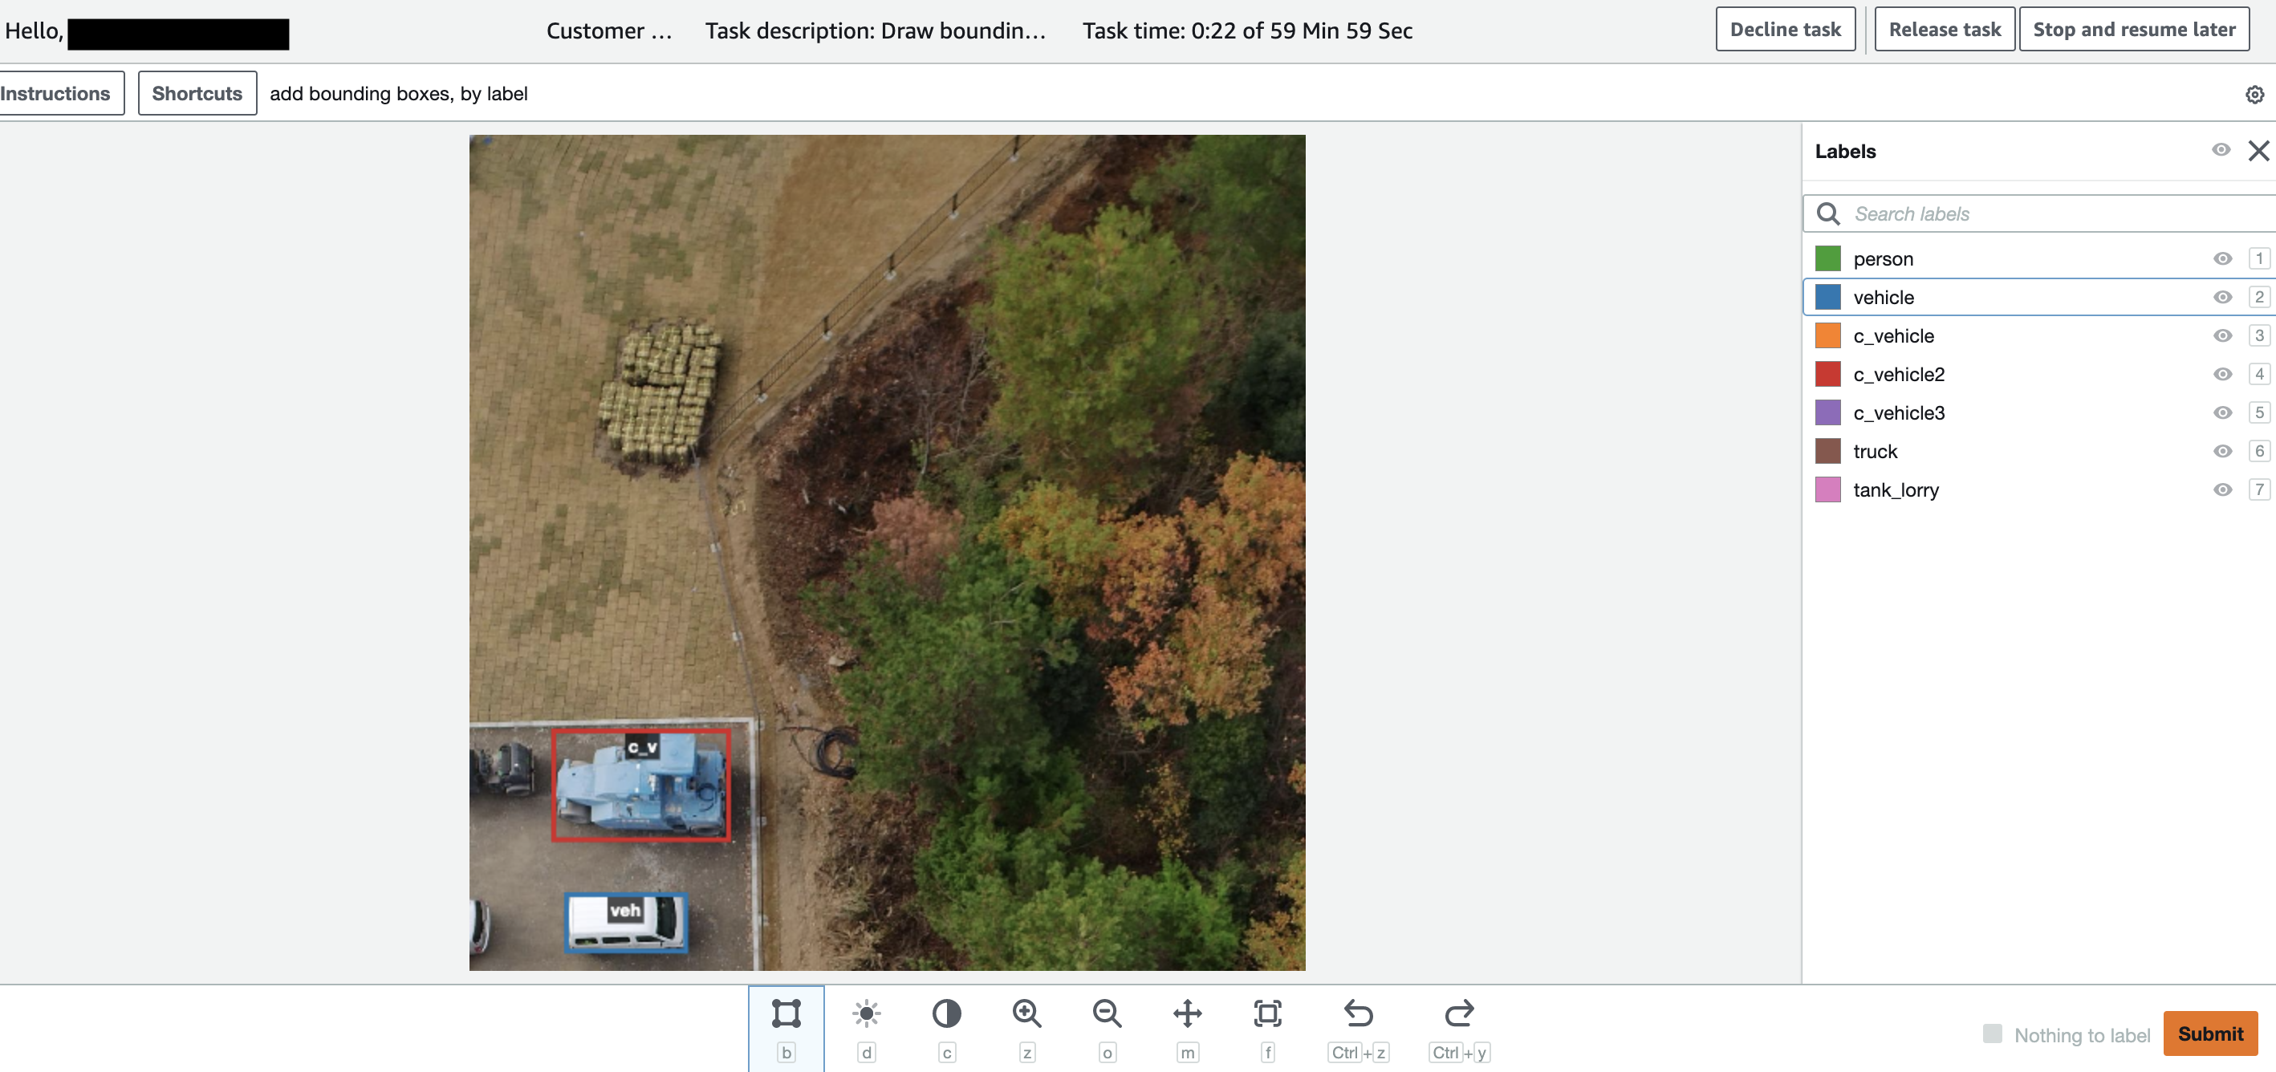
Task: Hide the person label boxes
Action: pos(2222,258)
